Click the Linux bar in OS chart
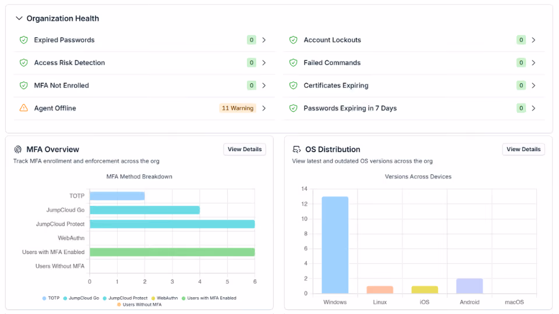This screenshot has width=559, height=314. tap(380, 290)
